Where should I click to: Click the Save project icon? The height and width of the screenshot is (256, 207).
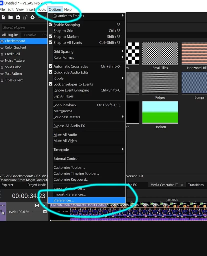point(18,17)
